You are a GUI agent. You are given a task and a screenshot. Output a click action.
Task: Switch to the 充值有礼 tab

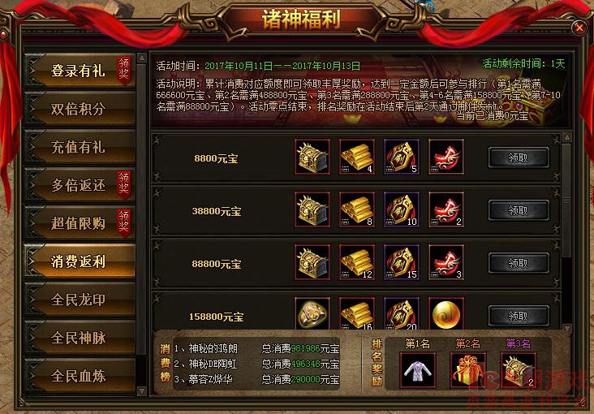(79, 147)
